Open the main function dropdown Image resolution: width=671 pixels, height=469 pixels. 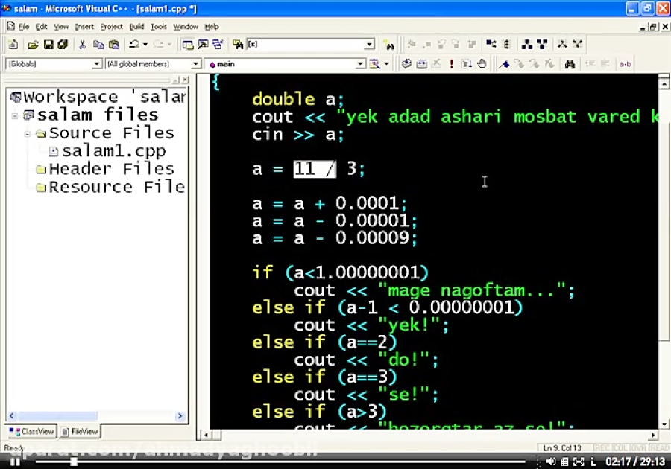pos(360,65)
